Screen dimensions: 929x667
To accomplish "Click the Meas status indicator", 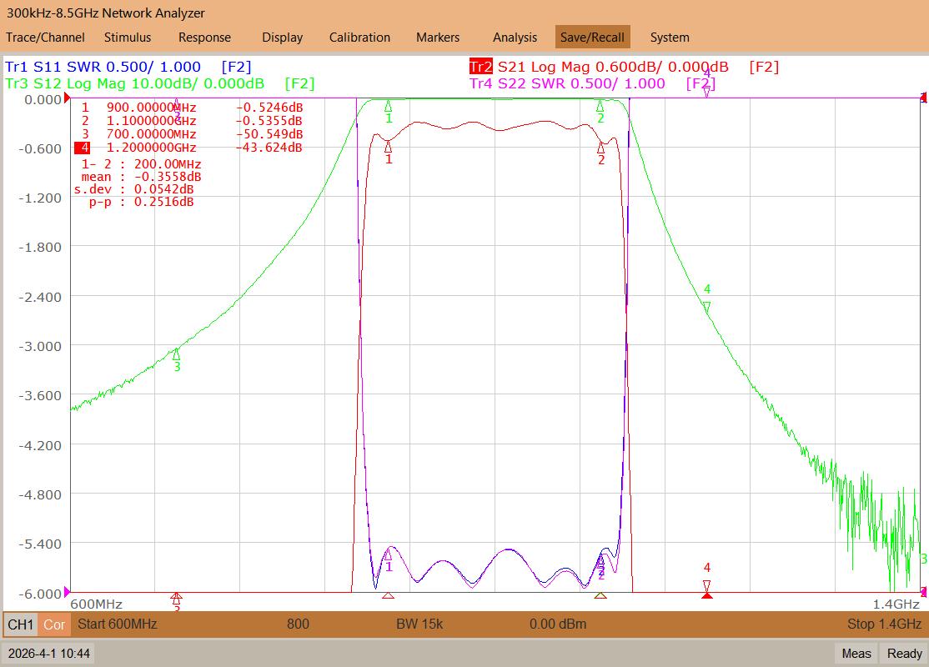I will (x=856, y=654).
